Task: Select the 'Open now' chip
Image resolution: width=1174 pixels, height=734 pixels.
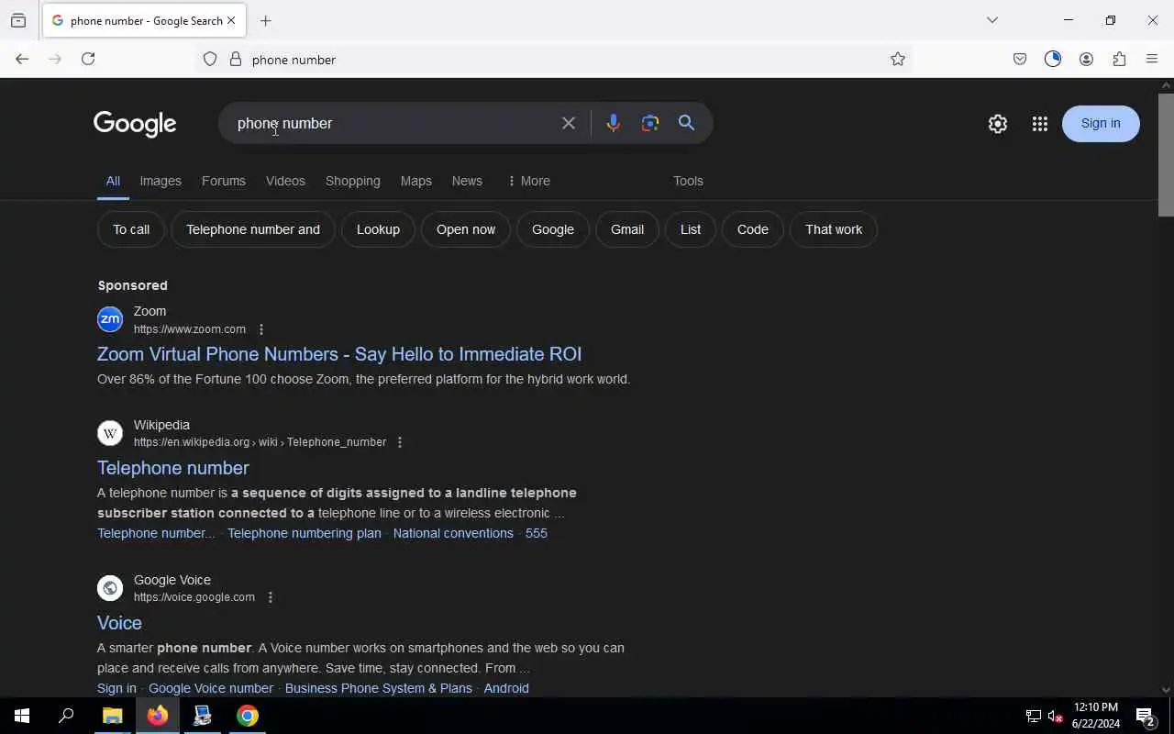Action: tap(466, 229)
